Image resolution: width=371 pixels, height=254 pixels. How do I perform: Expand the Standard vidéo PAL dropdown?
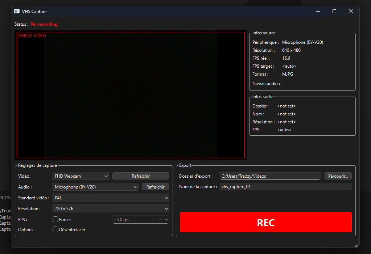(x=111, y=198)
